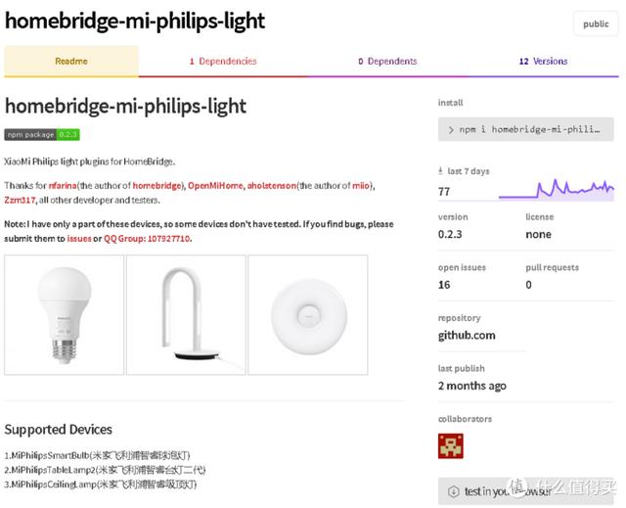Open the table lamp product image
Viewport: 626px width, 508px height.
(186, 315)
